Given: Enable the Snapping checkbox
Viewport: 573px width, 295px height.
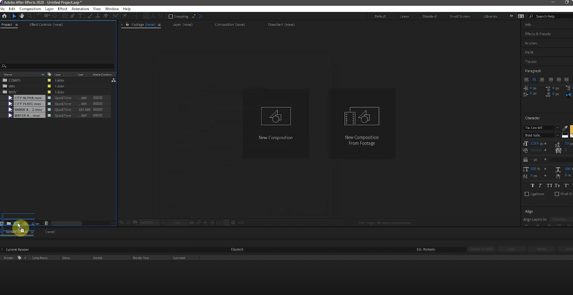Looking at the screenshot, I should pyautogui.click(x=171, y=16).
